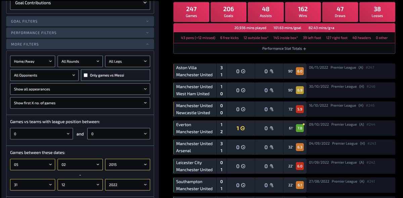Image resolution: width=403 pixels, height=198 pixels.
Task: Click the 43 pens (+12 missed) stat
Action: pyautogui.click(x=198, y=38)
